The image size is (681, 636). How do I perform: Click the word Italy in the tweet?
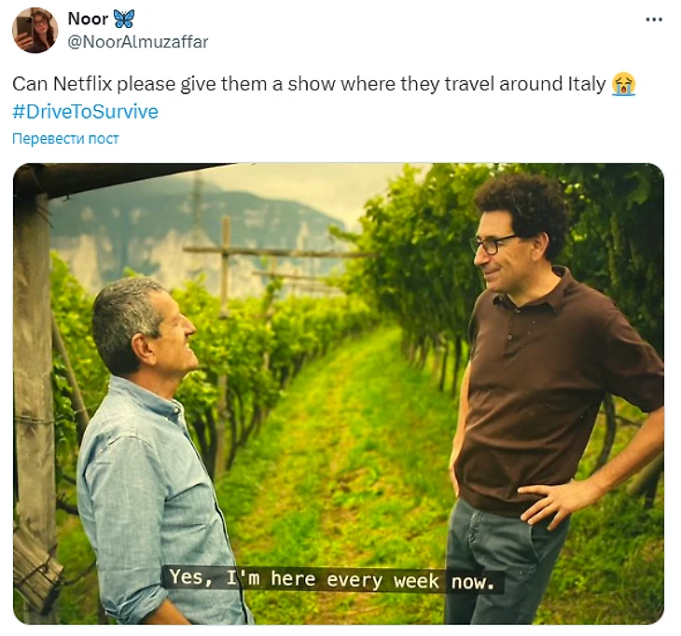tap(587, 84)
